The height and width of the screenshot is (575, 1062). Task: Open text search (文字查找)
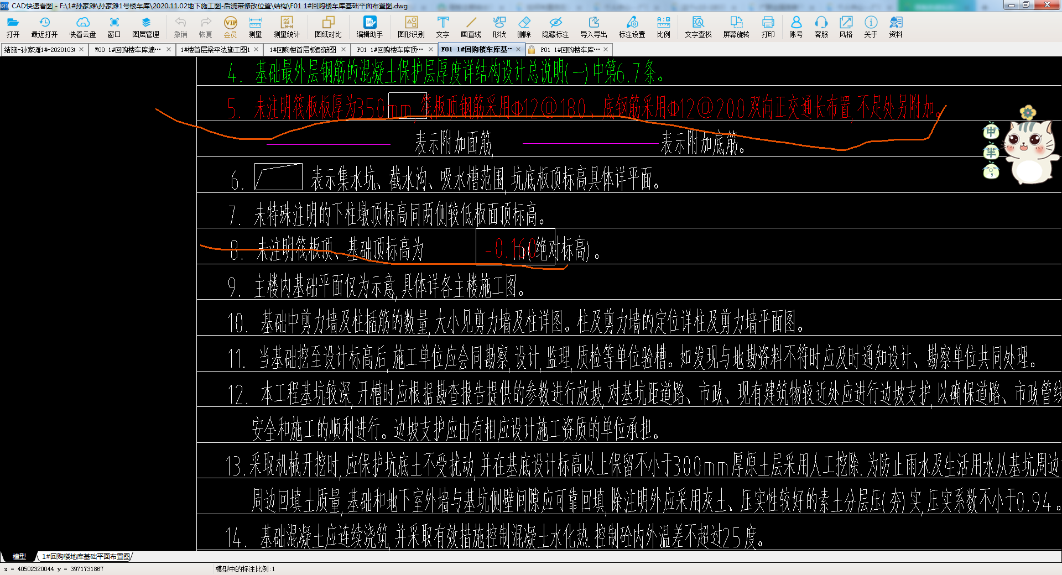coord(698,27)
